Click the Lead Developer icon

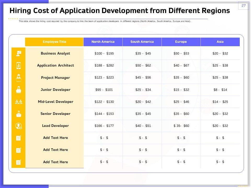[x=19, y=126]
